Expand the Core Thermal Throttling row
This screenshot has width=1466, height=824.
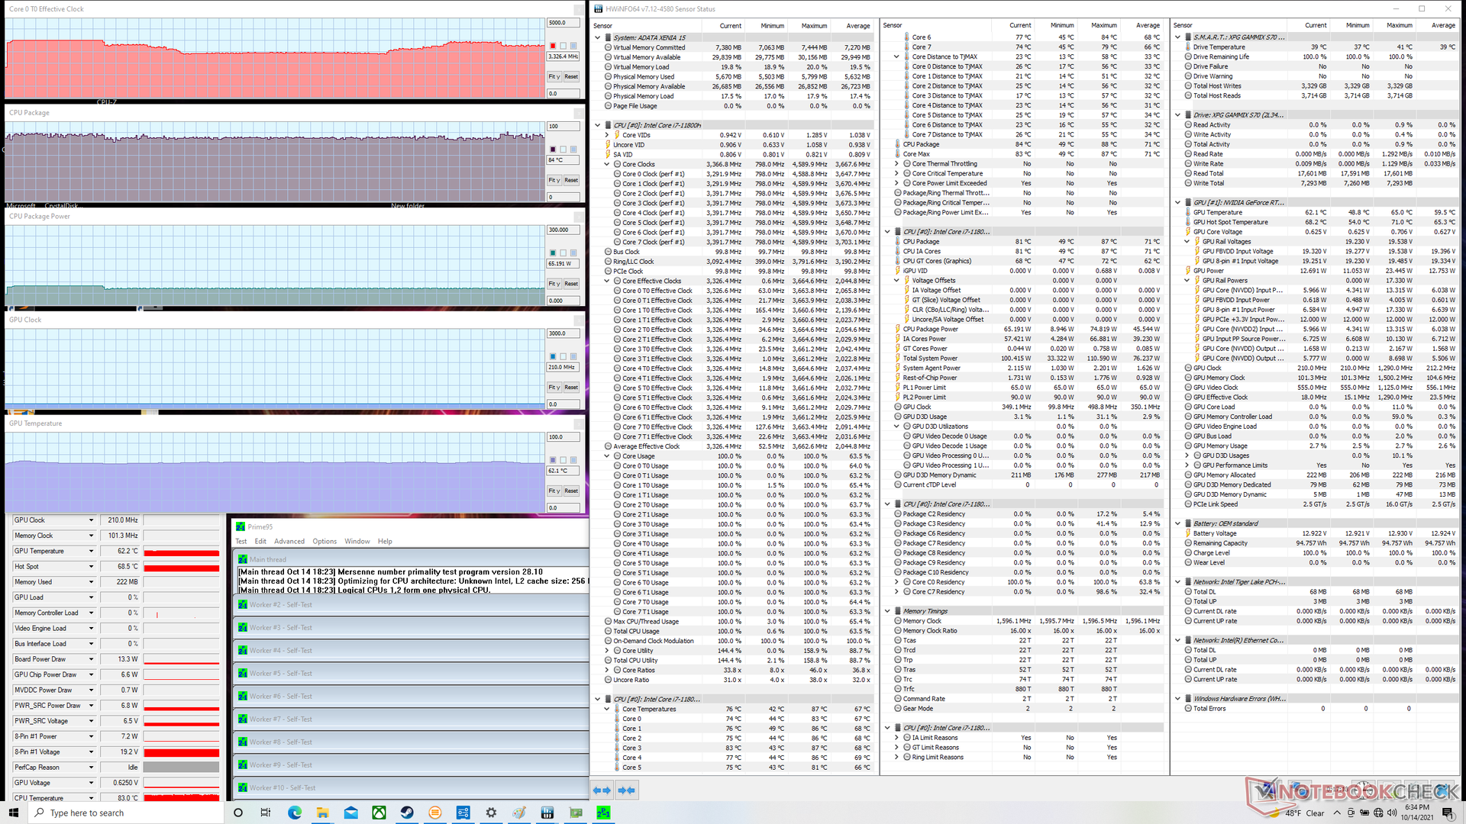coord(896,163)
